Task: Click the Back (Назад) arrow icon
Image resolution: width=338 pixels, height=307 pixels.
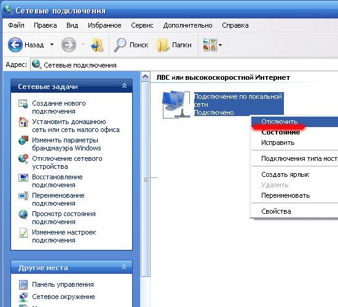Action: click(15, 45)
